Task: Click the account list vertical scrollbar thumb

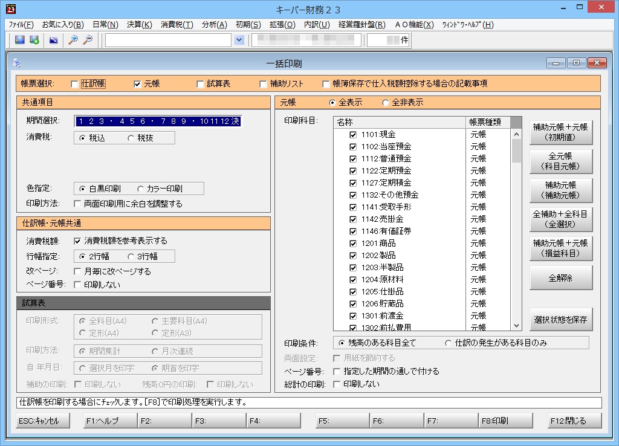Action: coord(516,151)
